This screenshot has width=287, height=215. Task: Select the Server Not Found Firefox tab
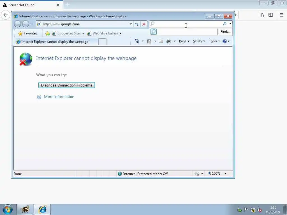(x=31, y=5)
